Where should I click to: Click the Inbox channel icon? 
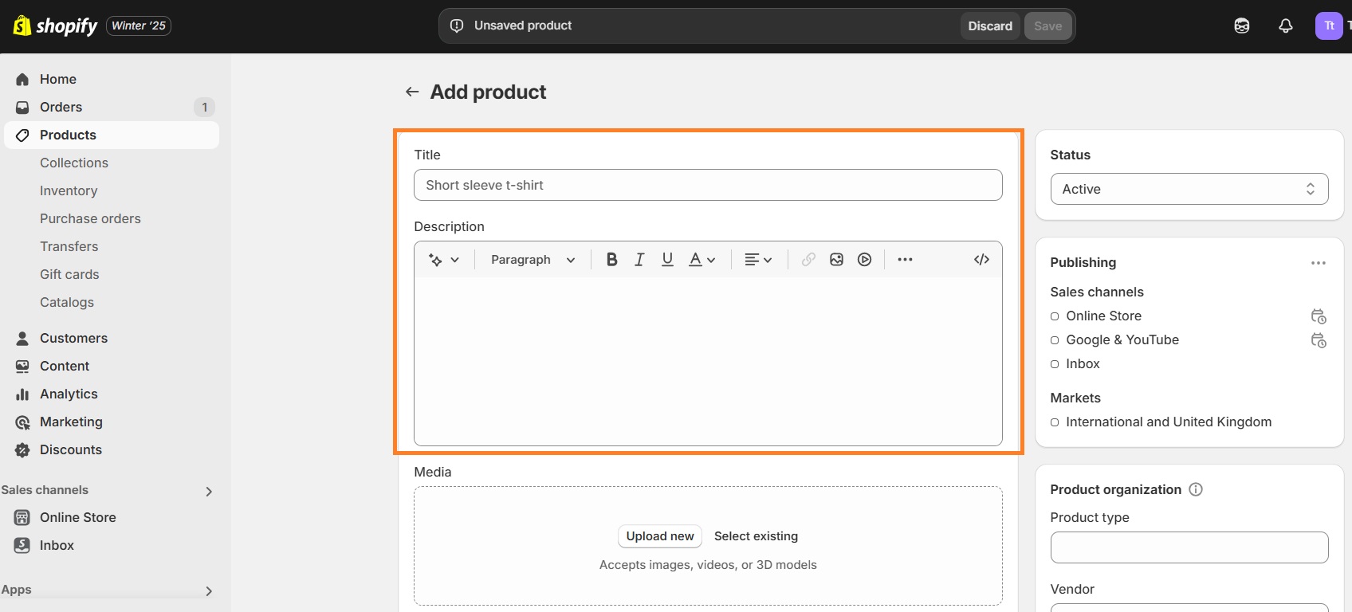(x=22, y=545)
